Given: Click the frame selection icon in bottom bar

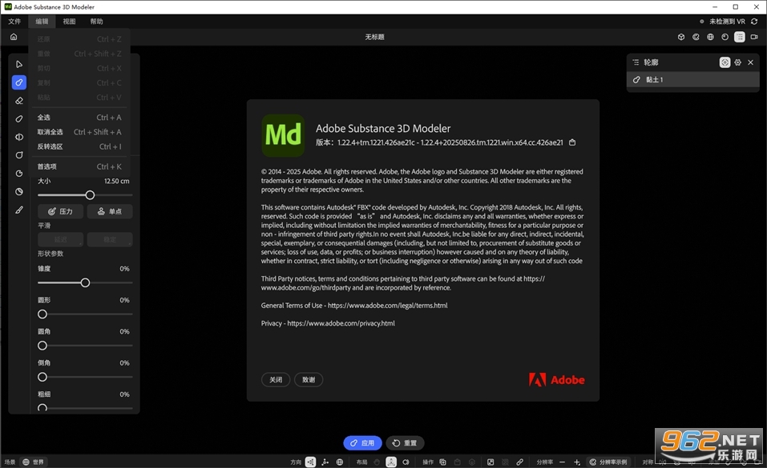Looking at the screenshot, I should (490, 462).
